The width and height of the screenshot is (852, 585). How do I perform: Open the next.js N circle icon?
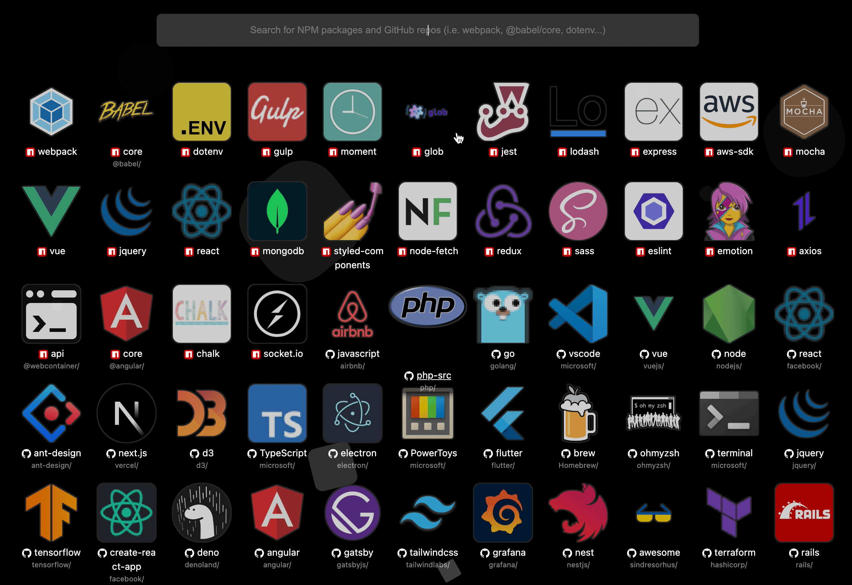tap(127, 413)
